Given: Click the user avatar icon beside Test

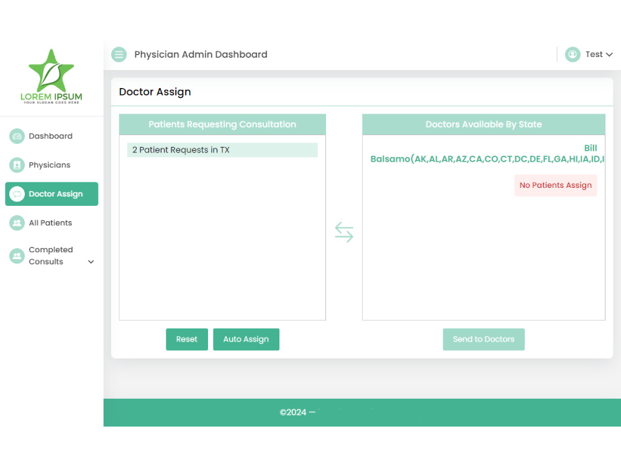Looking at the screenshot, I should 573,55.
